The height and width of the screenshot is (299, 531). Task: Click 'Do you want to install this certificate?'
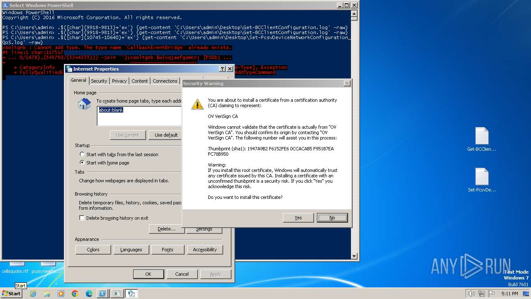(x=245, y=197)
